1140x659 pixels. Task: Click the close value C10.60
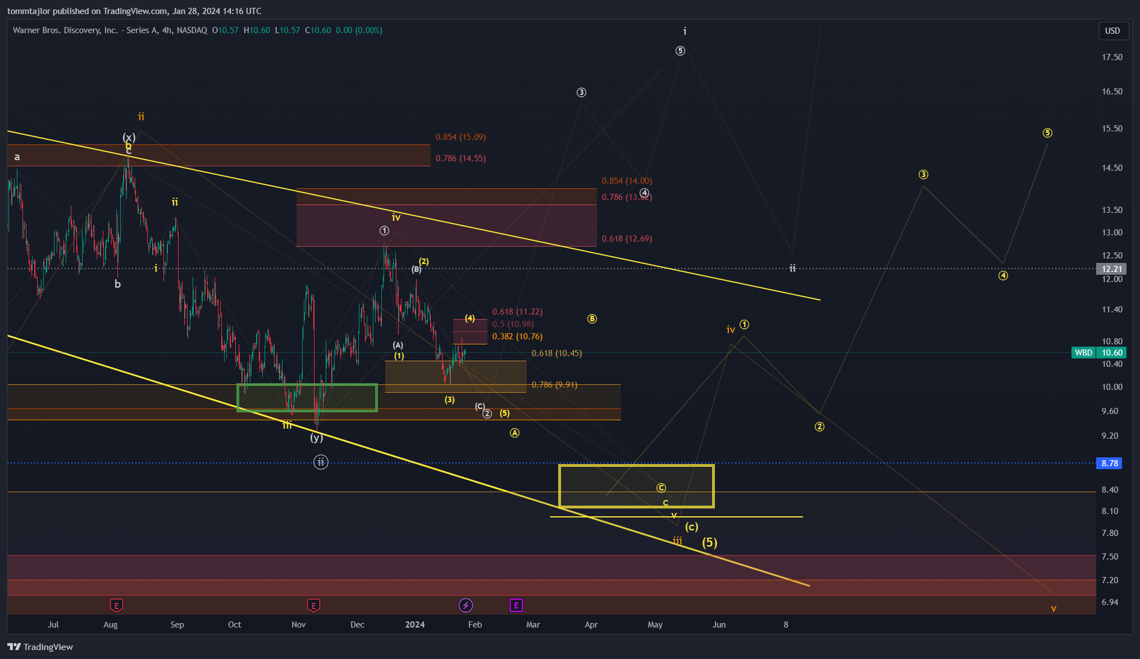click(318, 30)
